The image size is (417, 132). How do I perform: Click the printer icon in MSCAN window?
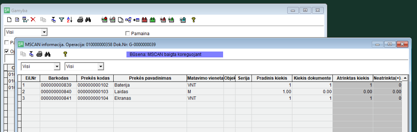click(39, 54)
